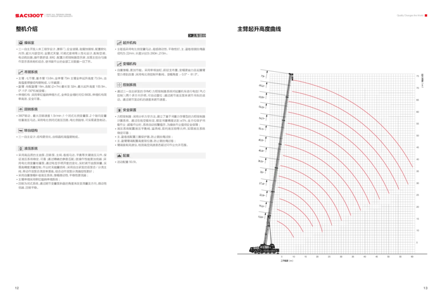Select the 回转系统 slewing icon

click(20, 109)
